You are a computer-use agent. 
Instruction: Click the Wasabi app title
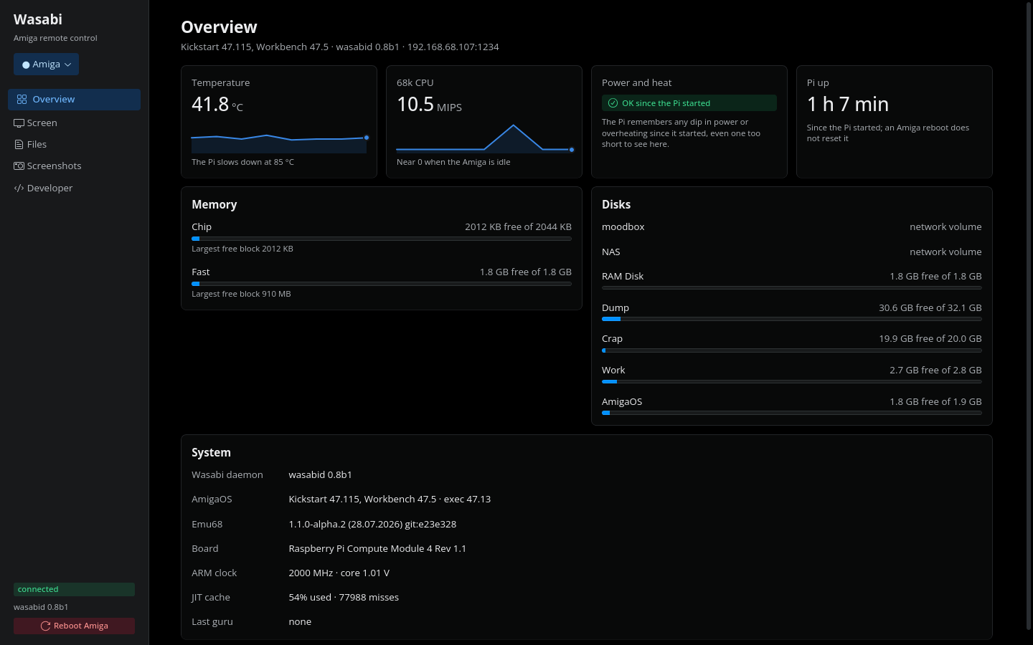click(38, 19)
